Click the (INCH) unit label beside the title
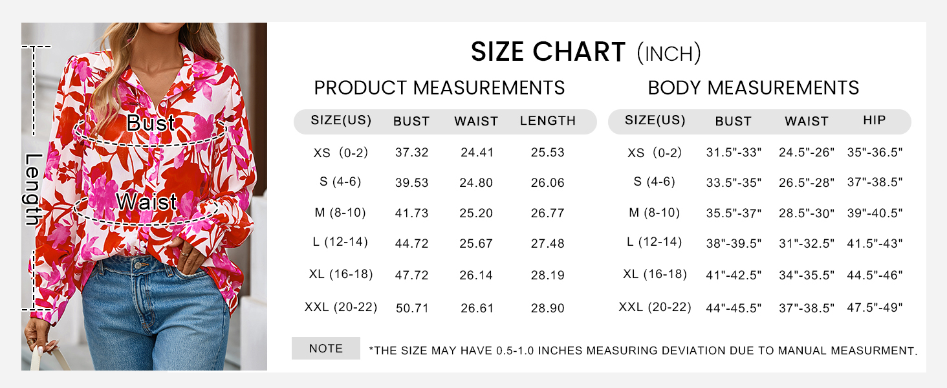 coord(669,54)
